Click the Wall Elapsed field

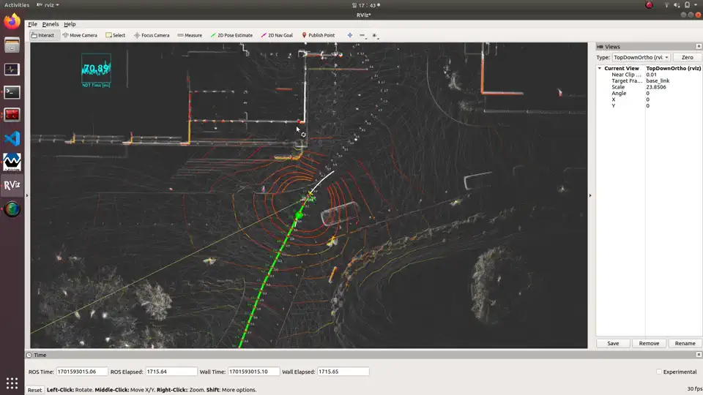[x=343, y=372]
